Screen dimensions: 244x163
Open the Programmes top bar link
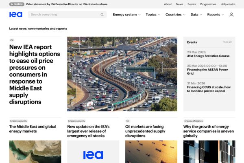(208, 4)
